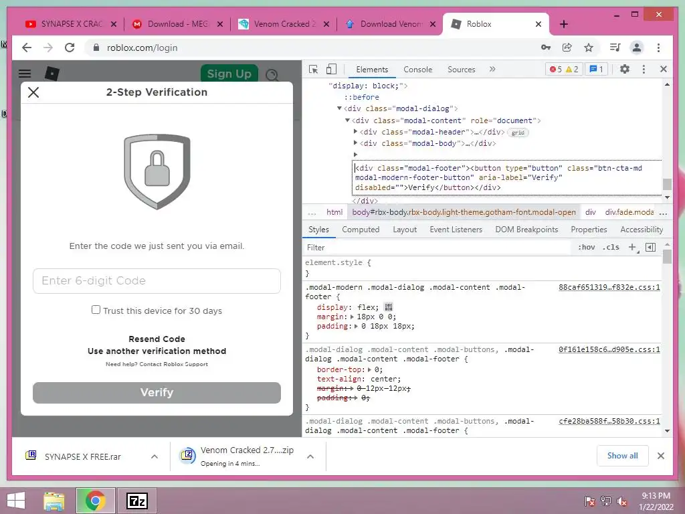Select the DevTools Elements tab
This screenshot has width=685, height=514.
pyautogui.click(x=372, y=70)
